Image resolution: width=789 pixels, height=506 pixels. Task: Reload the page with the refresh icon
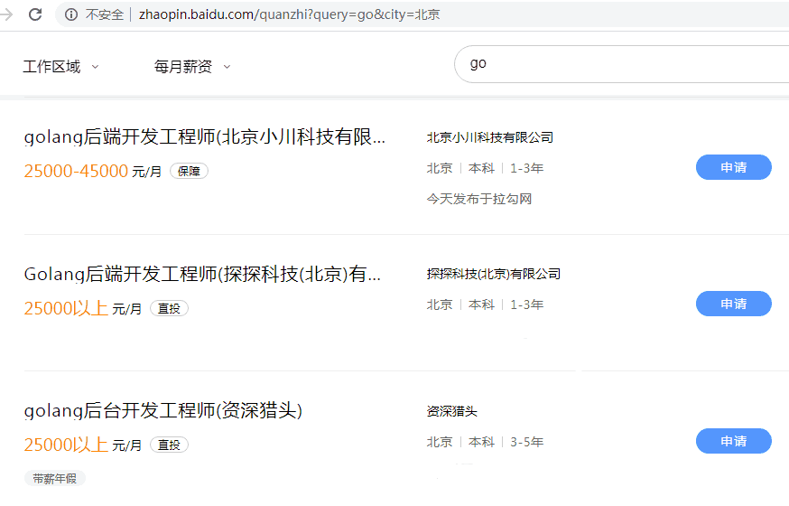tap(35, 14)
